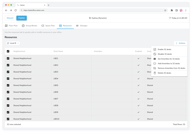Switch to the Floor Plan tab

tap(11, 26)
